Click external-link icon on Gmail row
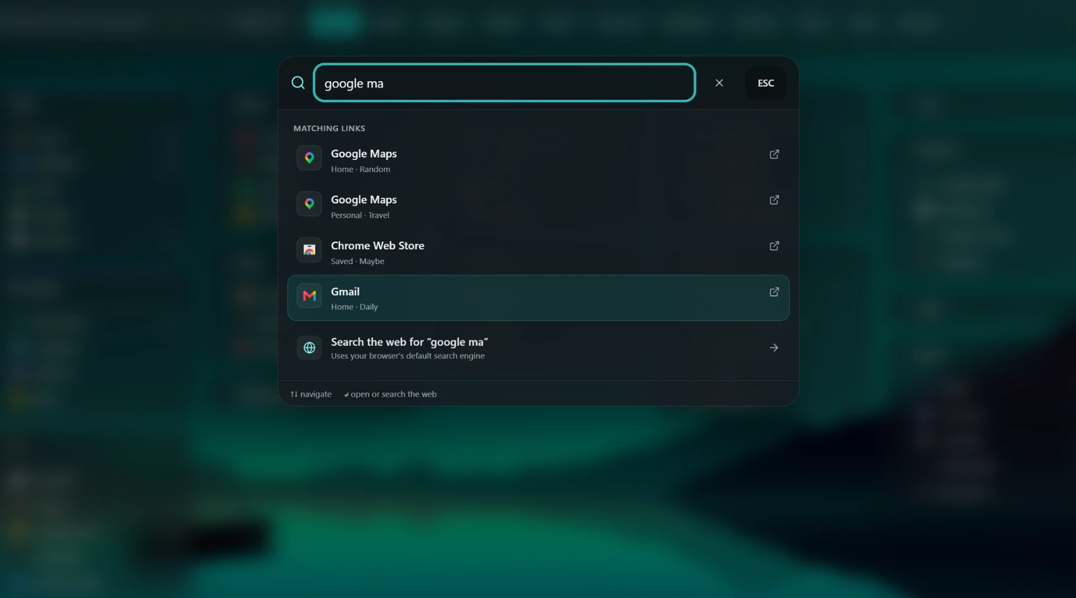This screenshot has height=598, width=1076. (x=774, y=292)
